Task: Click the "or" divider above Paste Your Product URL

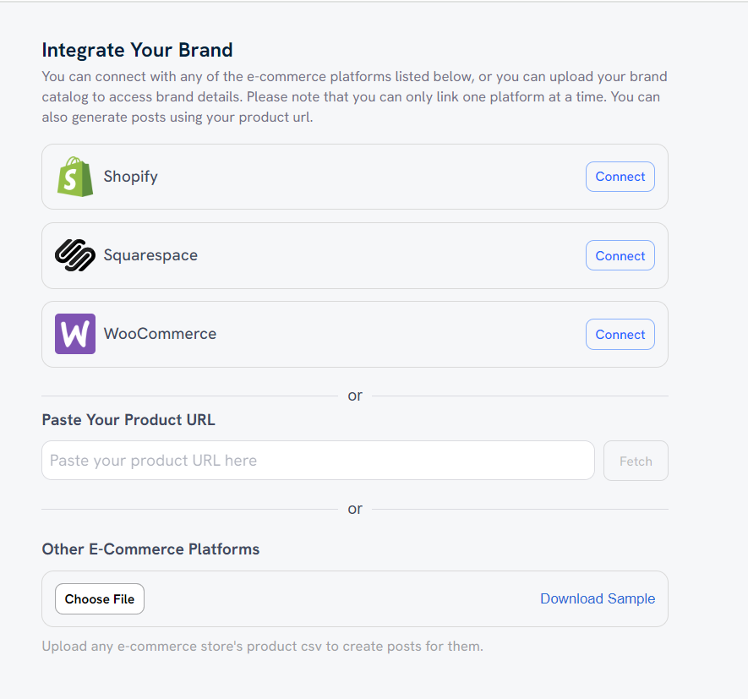Action: point(355,396)
